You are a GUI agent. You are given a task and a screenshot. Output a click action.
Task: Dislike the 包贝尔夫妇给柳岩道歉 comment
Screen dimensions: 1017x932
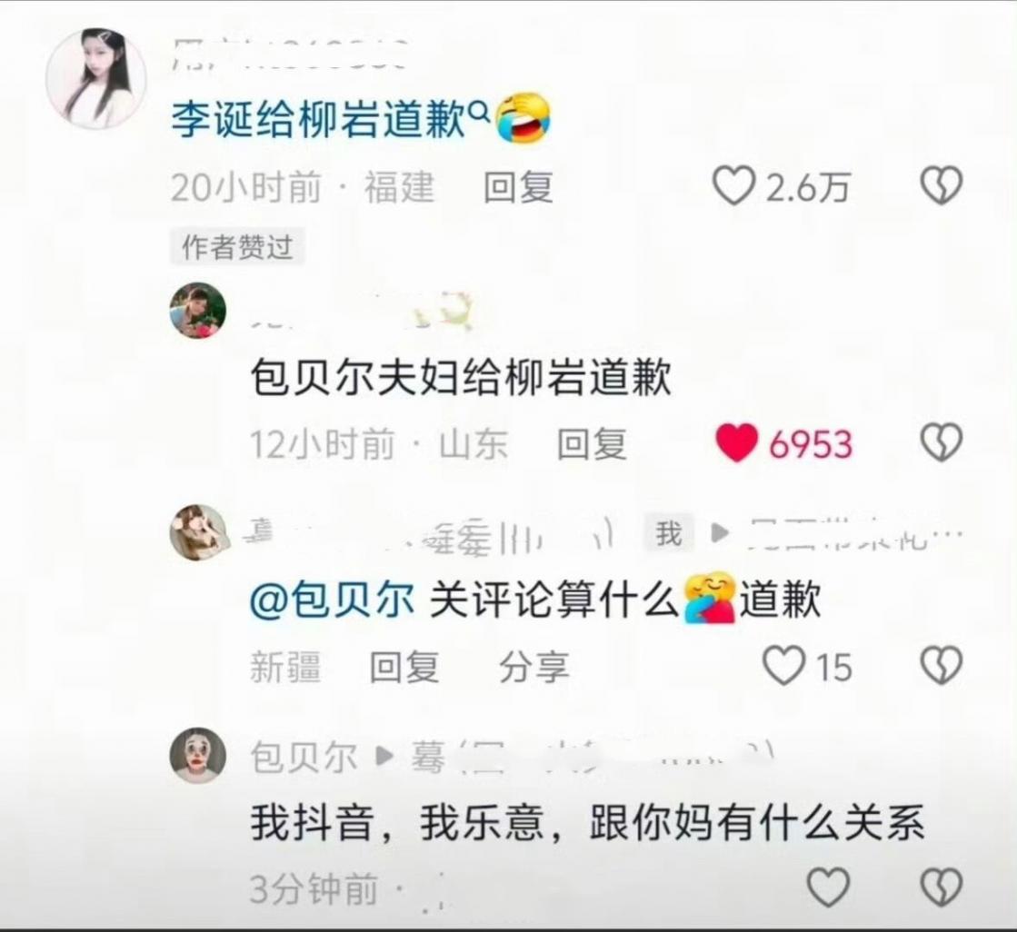[x=942, y=442]
